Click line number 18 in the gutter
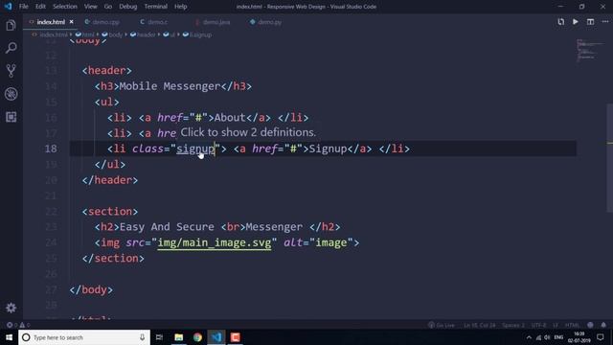The width and height of the screenshot is (613, 345). click(51, 149)
